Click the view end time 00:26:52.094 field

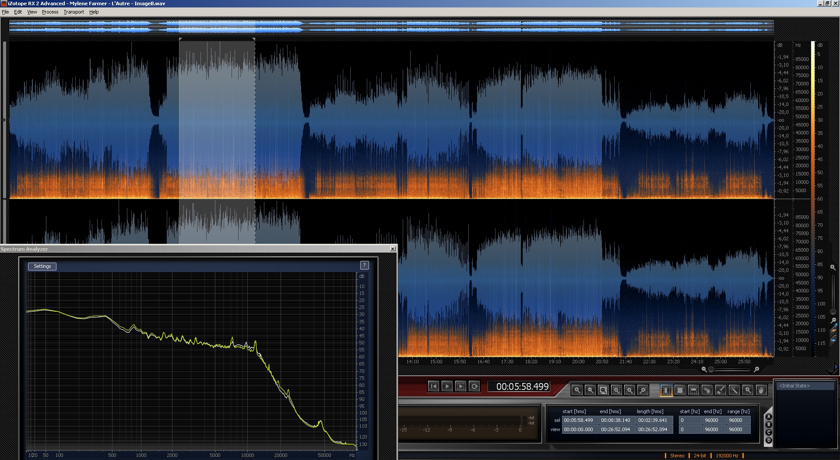pos(617,429)
